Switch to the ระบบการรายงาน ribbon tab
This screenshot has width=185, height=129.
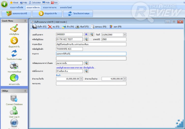(50, 8)
